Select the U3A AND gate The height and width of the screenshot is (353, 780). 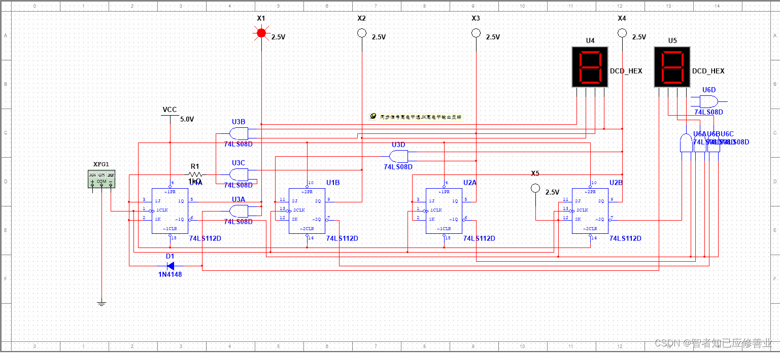pyautogui.click(x=239, y=211)
